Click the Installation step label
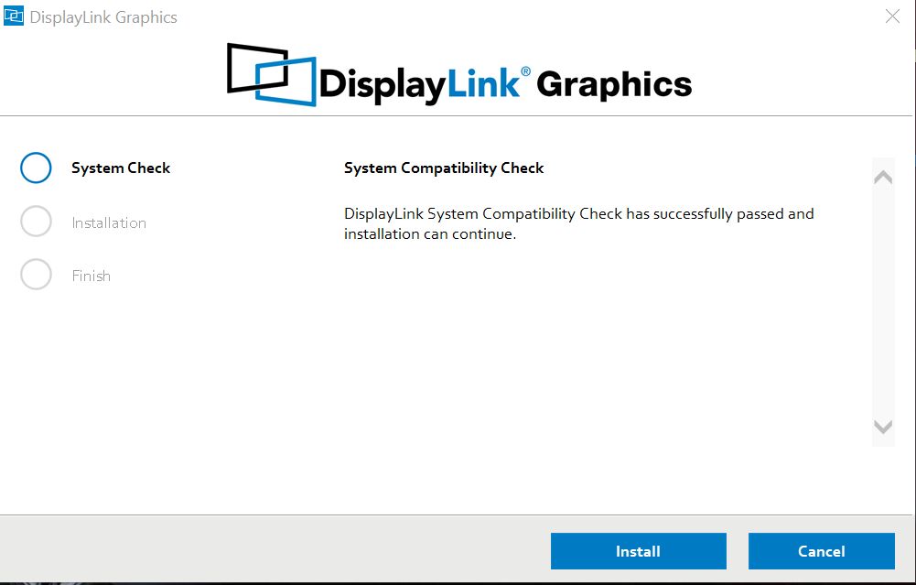Viewport: 916px width, 585px height. click(x=109, y=222)
